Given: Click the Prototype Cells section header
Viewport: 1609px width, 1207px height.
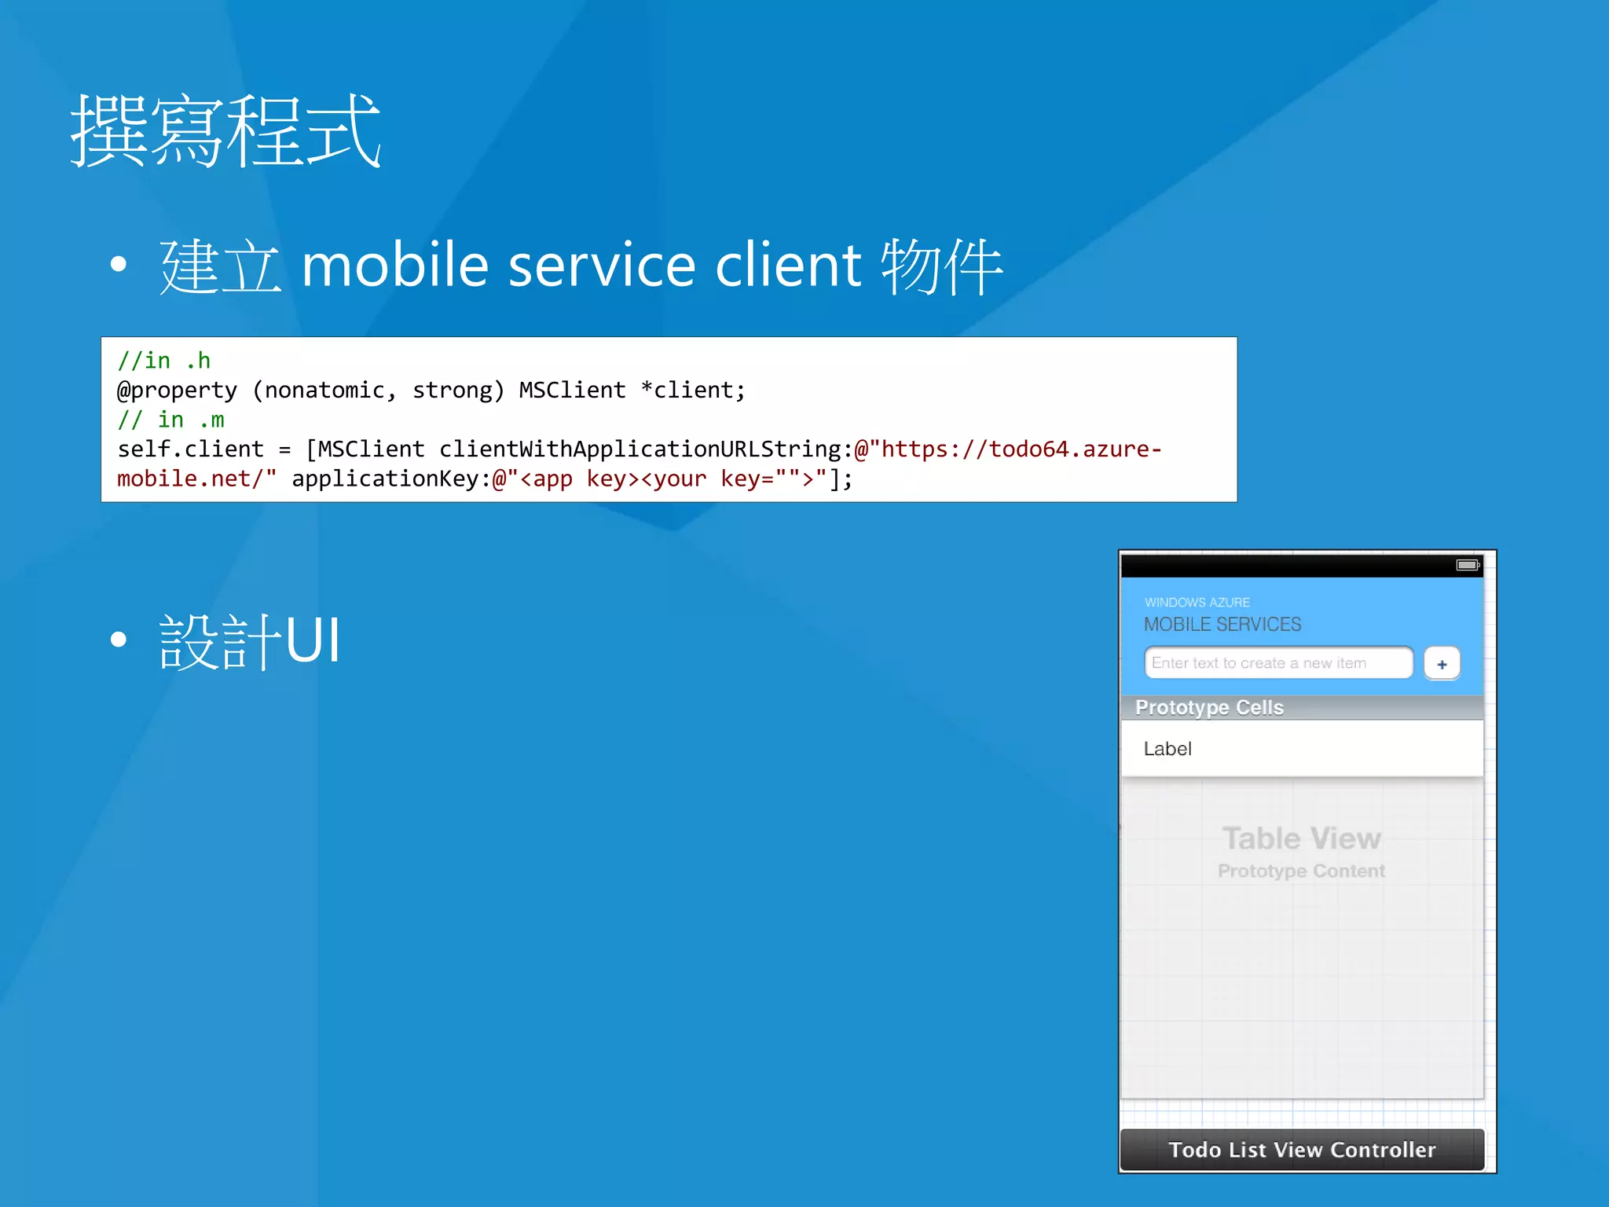Looking at the screenshot, I should tap(1302, 707).
